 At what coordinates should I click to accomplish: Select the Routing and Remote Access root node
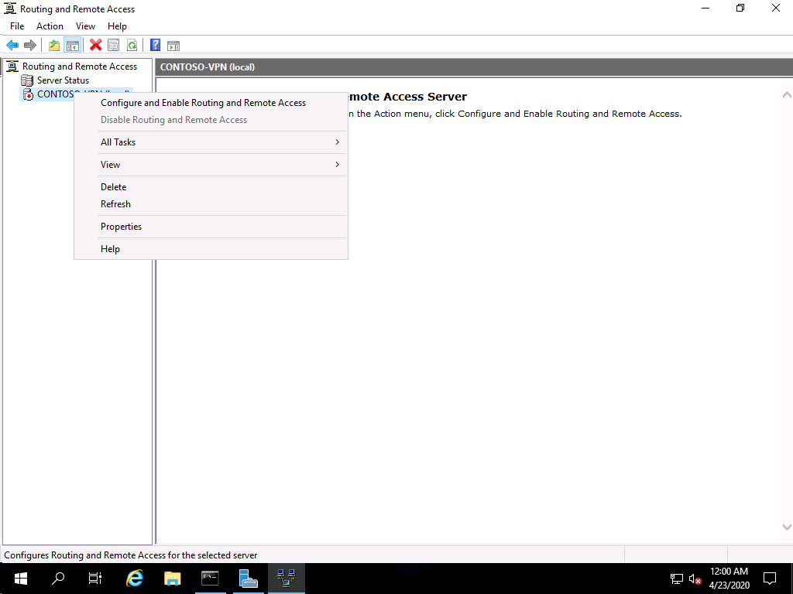point(79,67)
